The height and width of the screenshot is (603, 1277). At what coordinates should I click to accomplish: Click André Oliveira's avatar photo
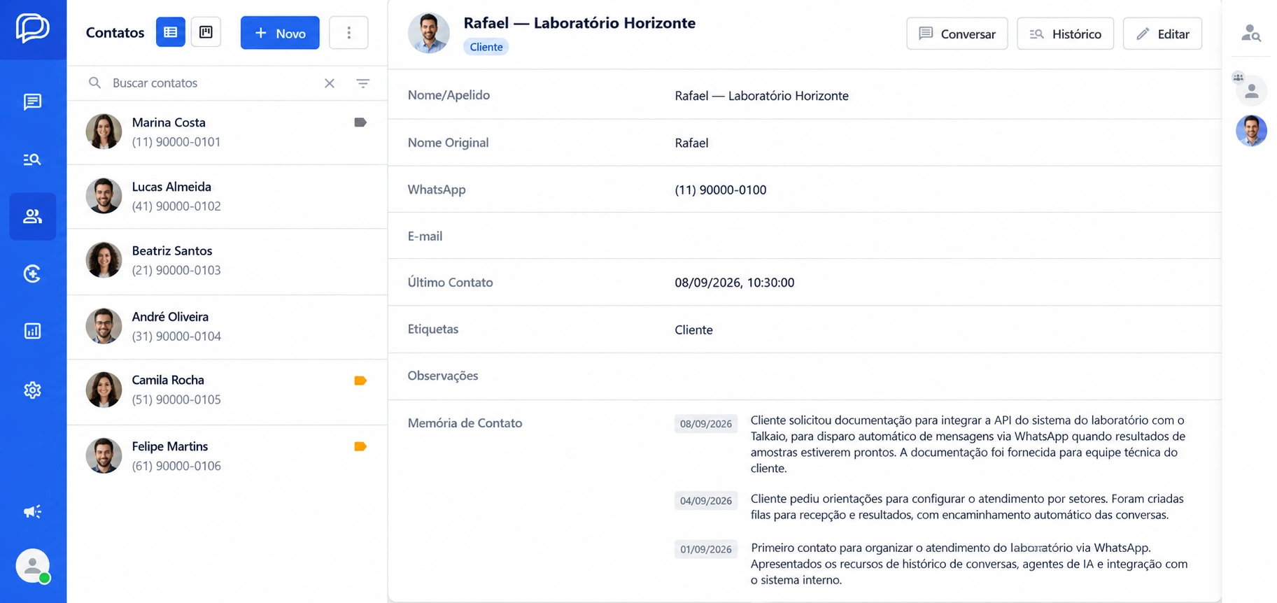104,326
